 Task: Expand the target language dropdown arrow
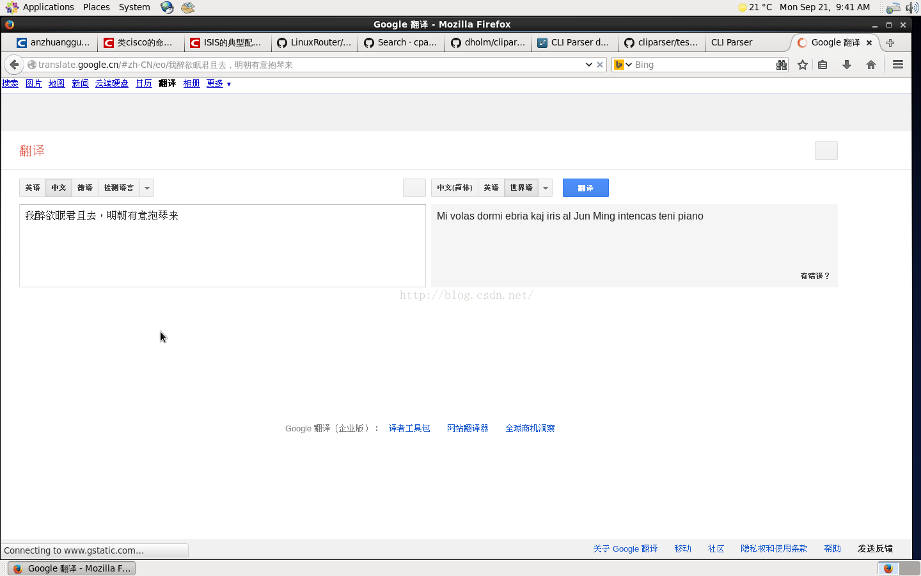click(x=546, y=188)
